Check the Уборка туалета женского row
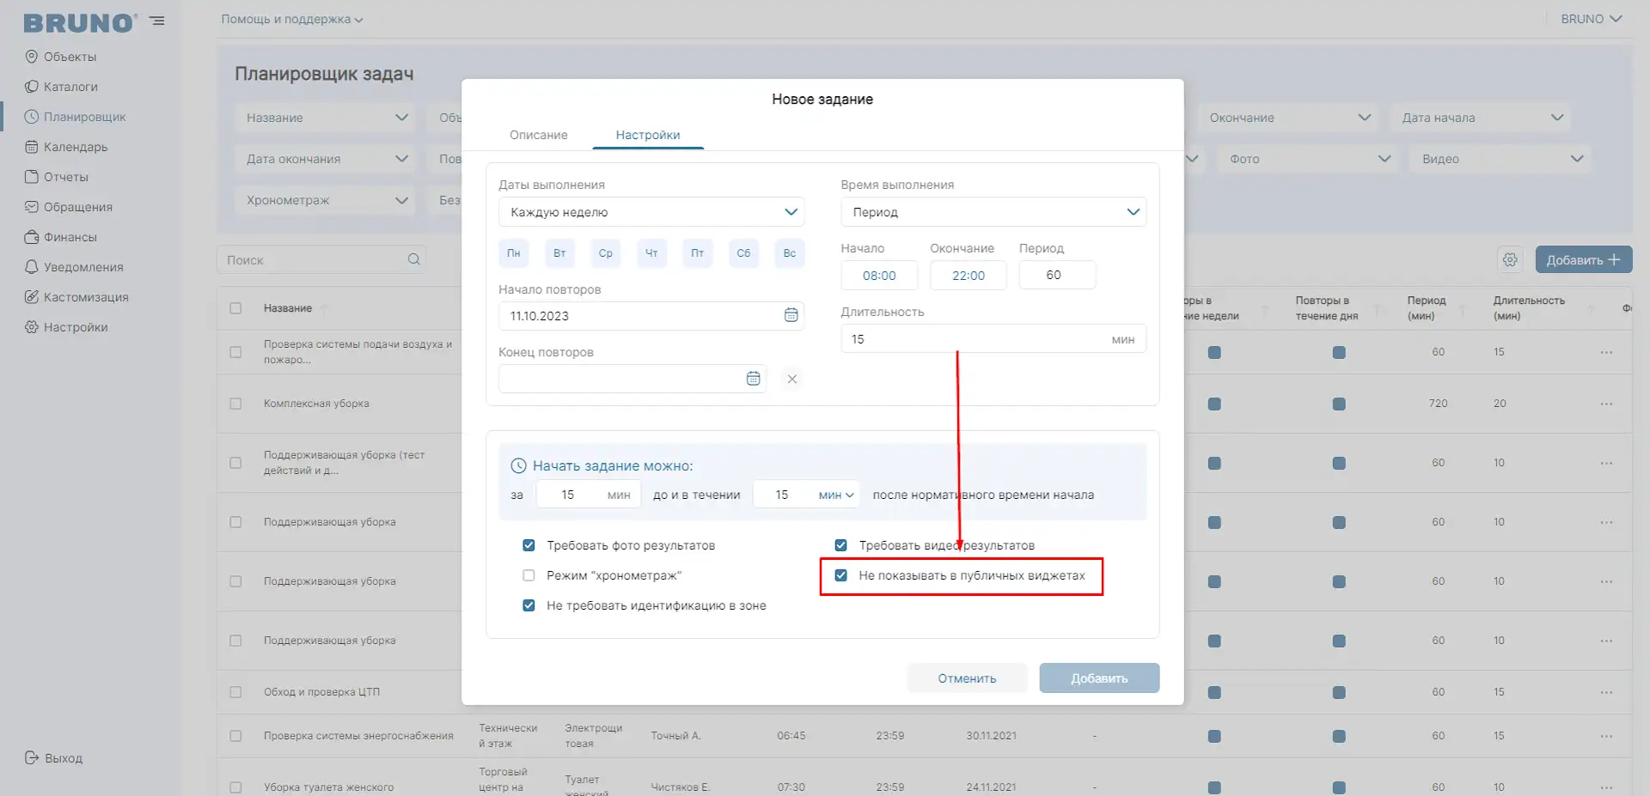Screen dimensions: 1650x796 pos(235,787)
